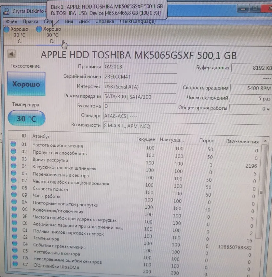Click the Интерфейс field USB (Serial ATA)
This screenshot has width=272, height=277.
[x=140, y=87]
